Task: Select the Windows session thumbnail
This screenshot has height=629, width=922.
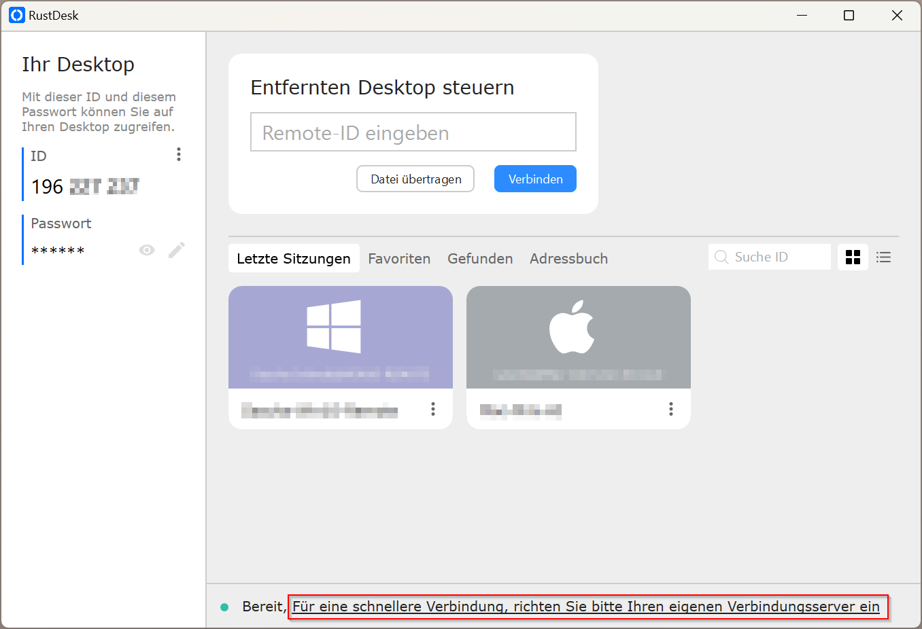Action: tap(340, 337)
